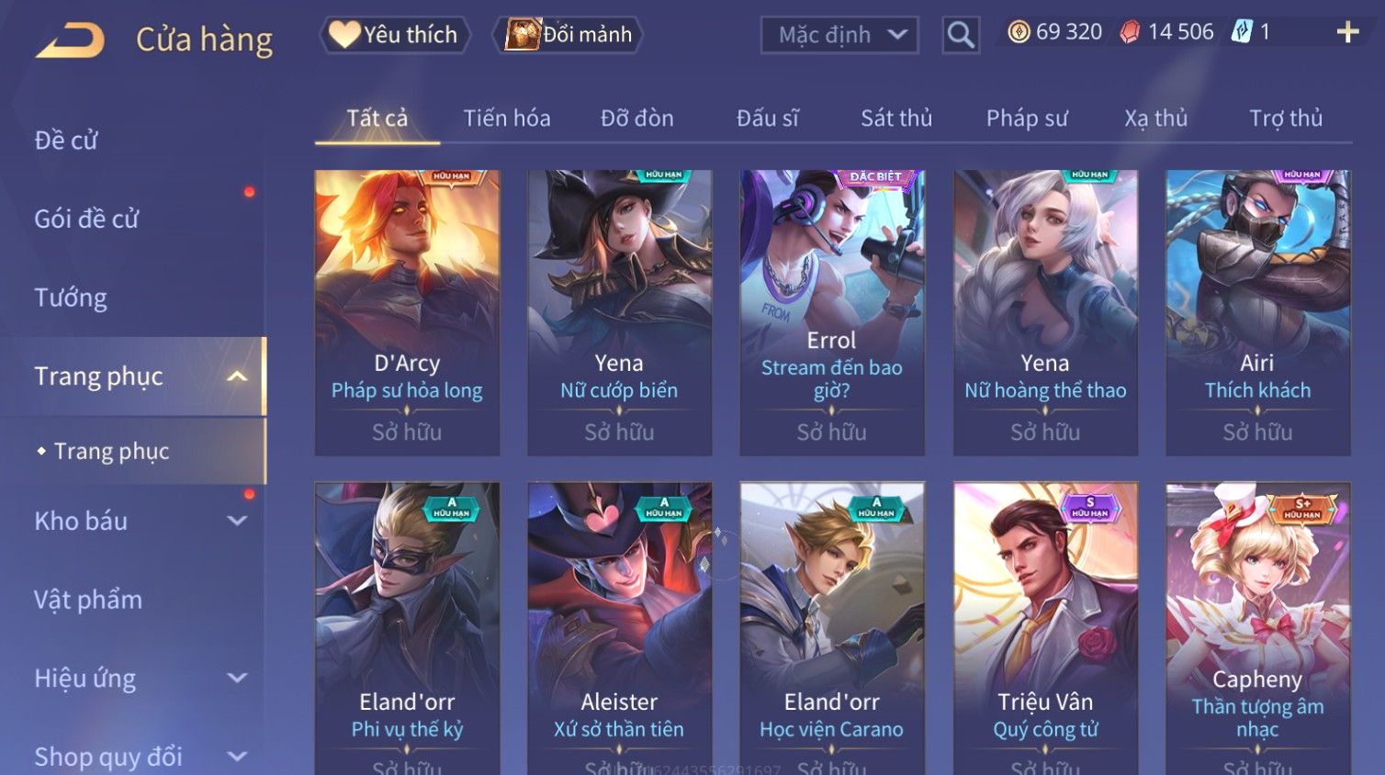Image resolution: width=1385 pixels, height=775 pixels.
Task: Tap the blue voucher ticket icon
Action: [1242, 32]
